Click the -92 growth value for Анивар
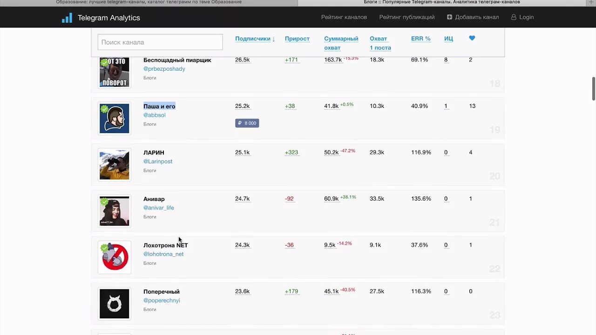596x335 pixels. click(x=290, y=199)
